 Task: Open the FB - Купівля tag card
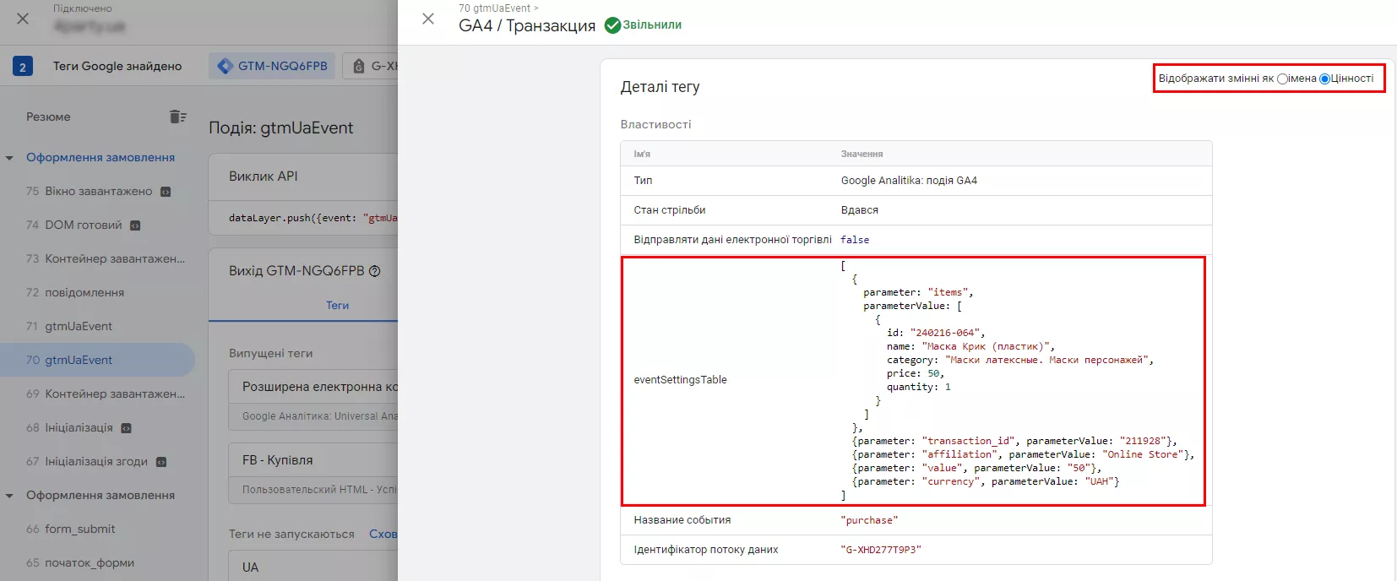click(x=313, y=474)
